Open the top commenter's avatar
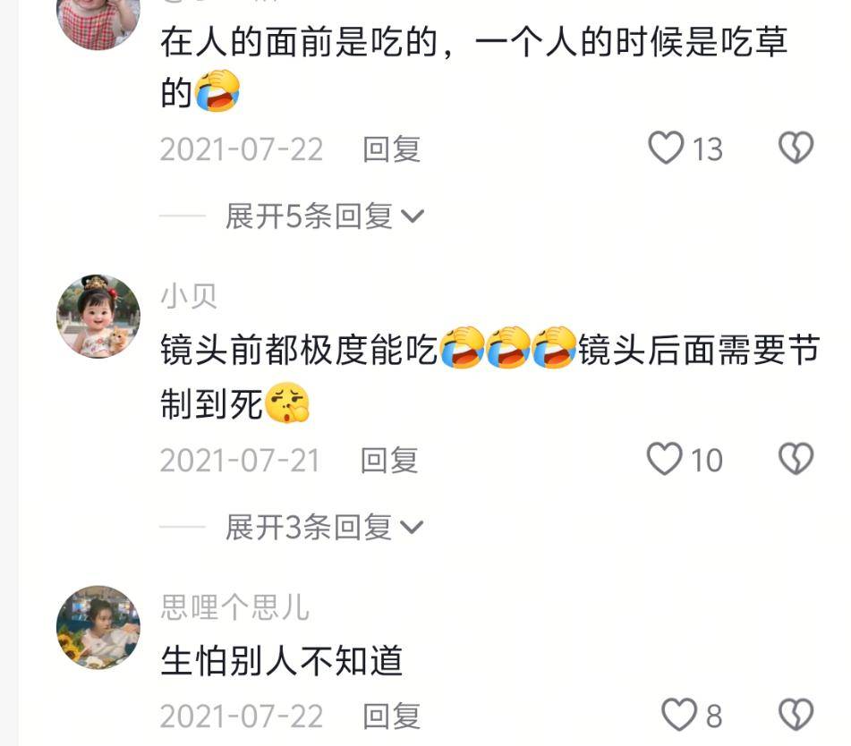The height and width of the screenshot is (746, 851). 98,21
